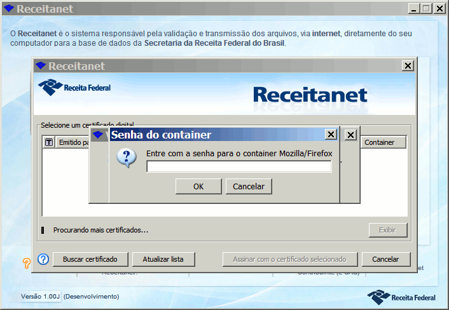The width and height of the screenshot is (449, 310).
Task: Click the Buscar certificado button
Action: [90, 259]
